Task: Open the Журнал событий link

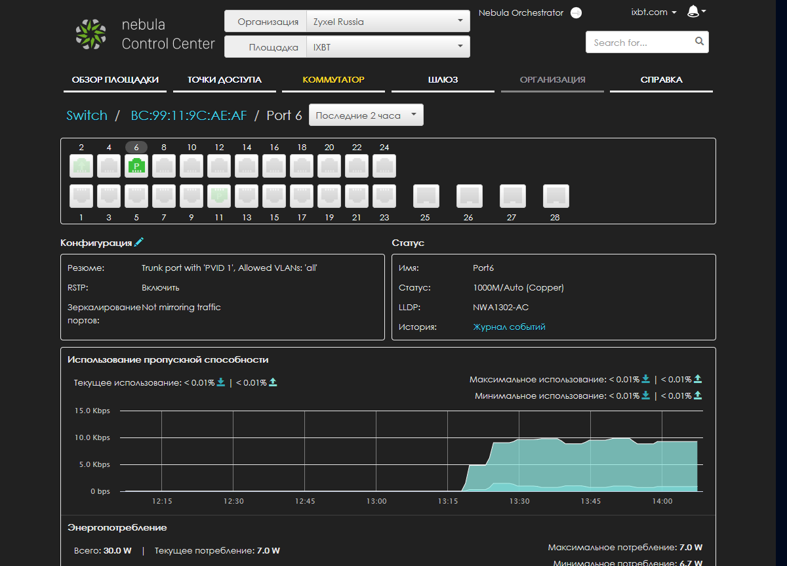Action: [x=509, y=327]
